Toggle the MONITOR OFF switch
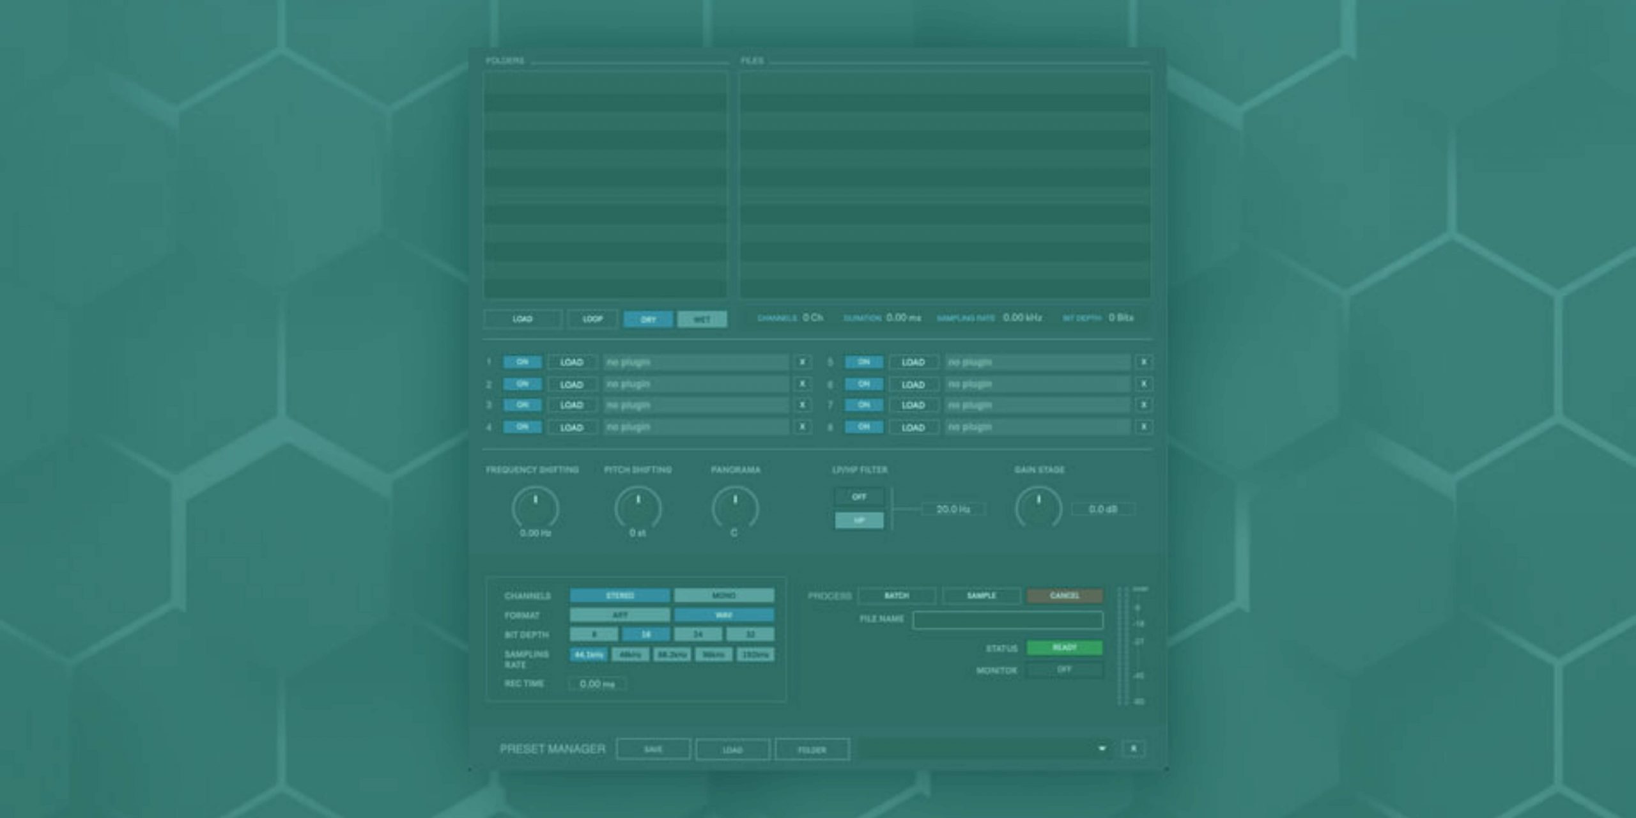Viewport: 1636px width, 818px height. 1064,670
